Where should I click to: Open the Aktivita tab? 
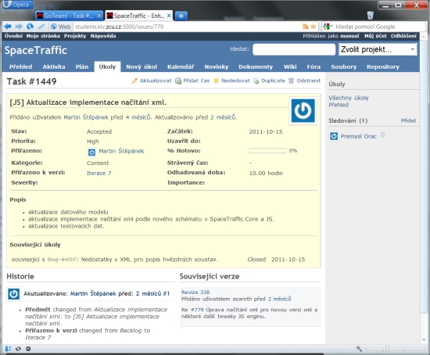(54, 66)
